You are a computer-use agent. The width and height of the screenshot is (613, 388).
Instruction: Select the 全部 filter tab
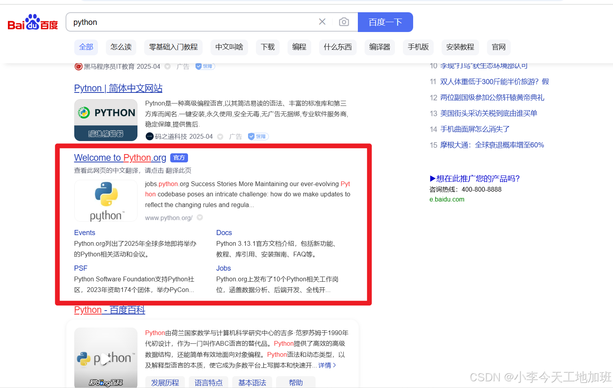[x=86, y=47]
